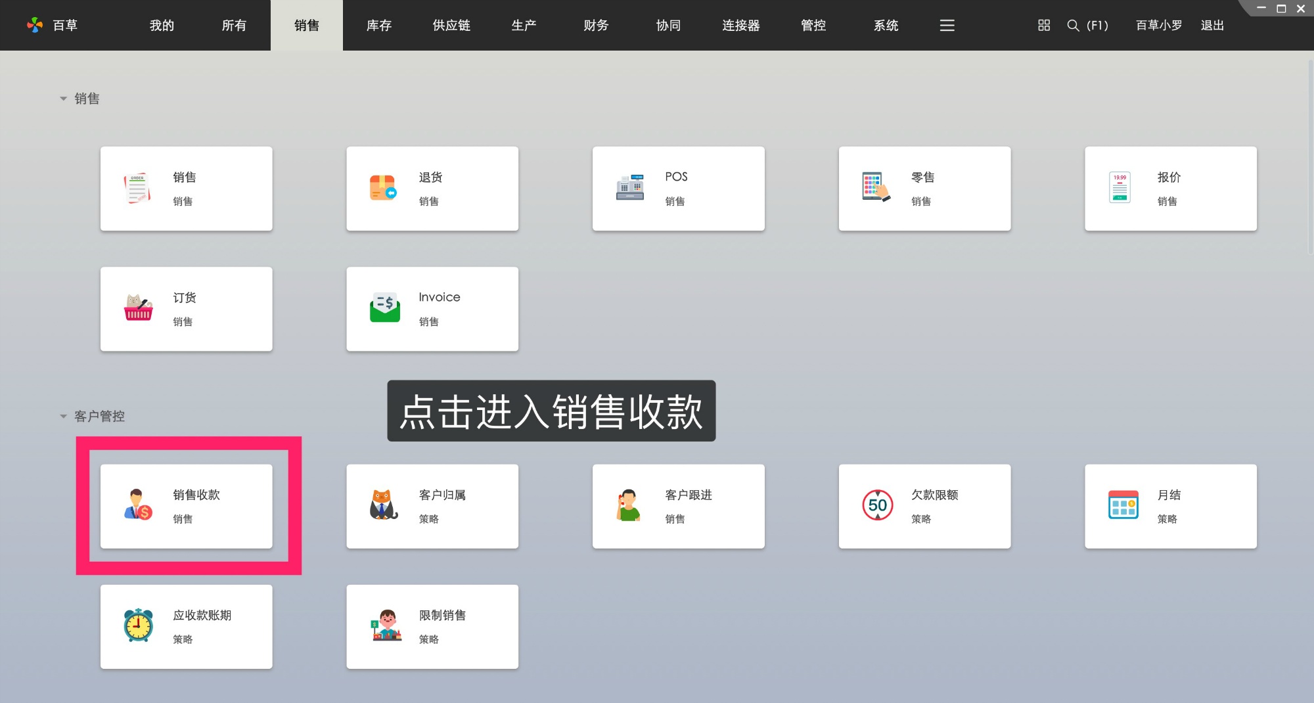Collapse the 客户管控 section
1314x703 pixels.
63,416
